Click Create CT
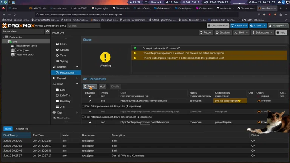Screen dimensions: 290x163 [258, 26]
